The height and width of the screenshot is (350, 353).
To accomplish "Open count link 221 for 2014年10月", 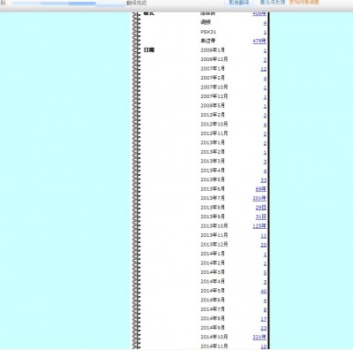I will point(259,337).
